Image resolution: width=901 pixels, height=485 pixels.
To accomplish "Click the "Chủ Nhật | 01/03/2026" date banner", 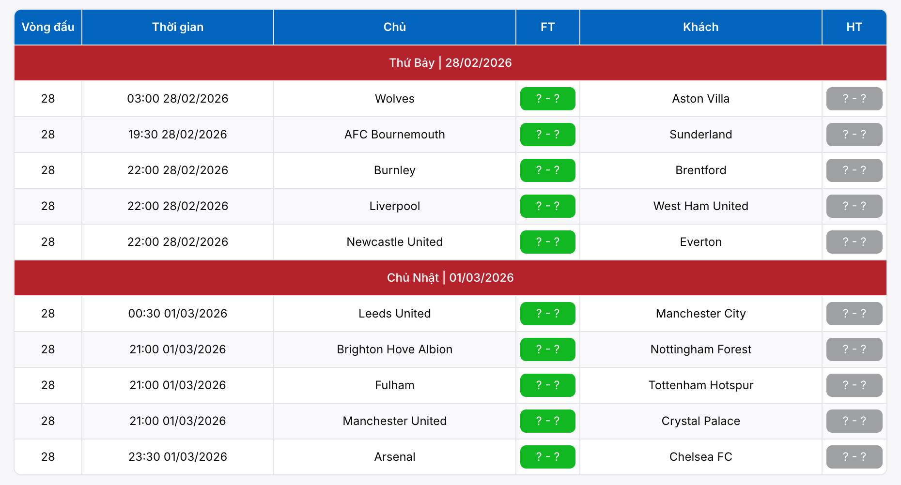I will 450,278.
